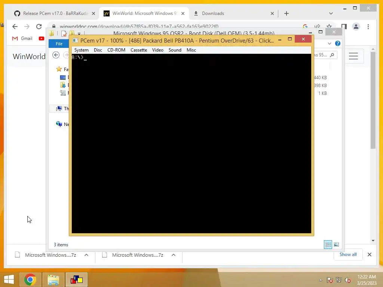The image size is (383, 287).
Task: Open the Disc menu in PCem
Action: [x=98, y=50]
